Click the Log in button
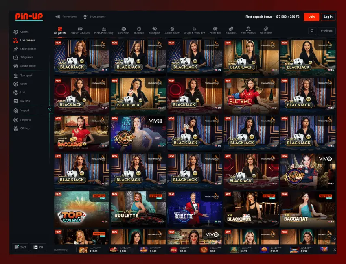Viewport: 346px width, 264px height. 328,17
